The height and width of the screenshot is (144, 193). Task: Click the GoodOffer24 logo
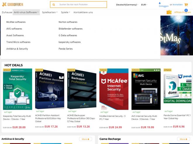[13, 5]
